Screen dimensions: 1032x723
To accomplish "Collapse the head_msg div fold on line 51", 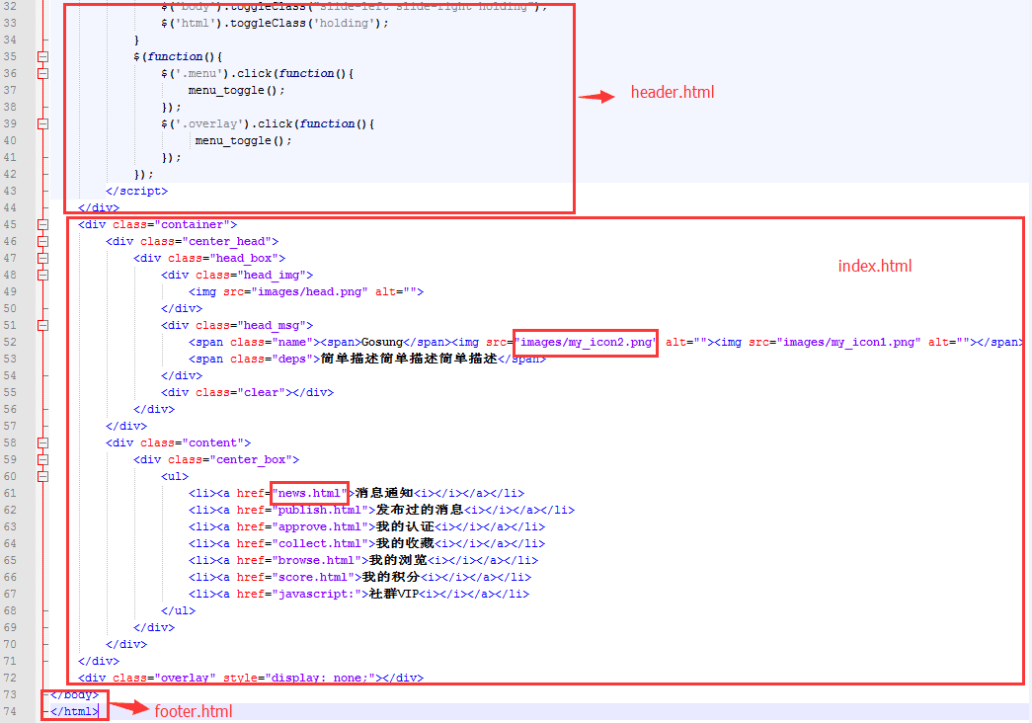I will point(42,325).
